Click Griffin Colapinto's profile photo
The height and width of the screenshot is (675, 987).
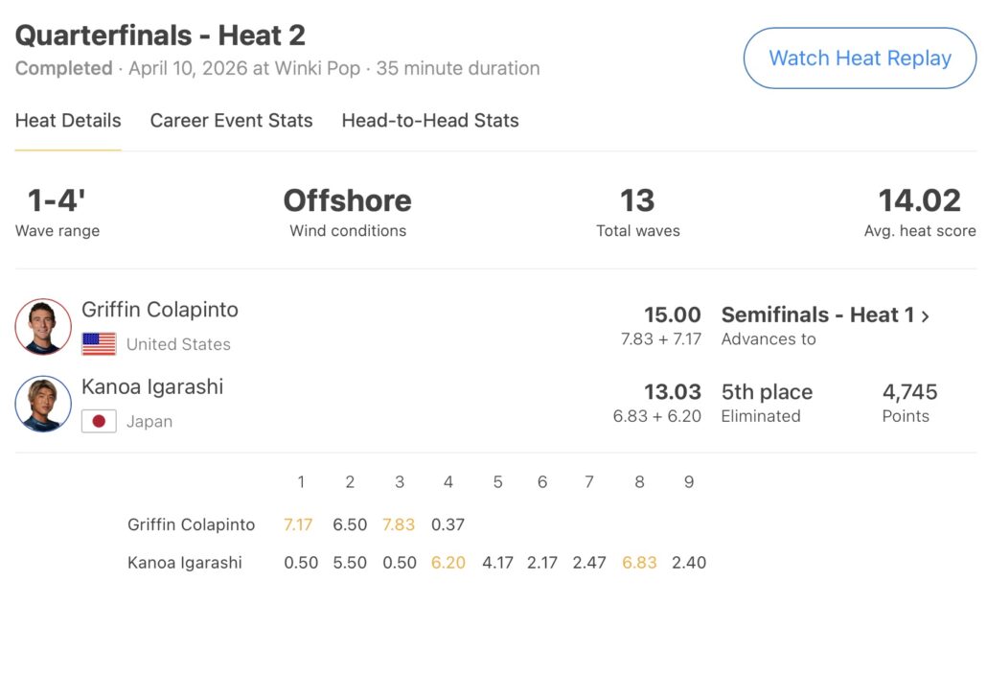tap(43, 326)
